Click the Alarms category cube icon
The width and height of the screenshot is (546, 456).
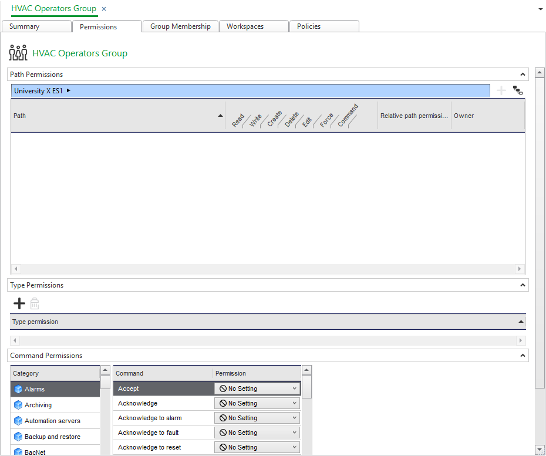tap(18, 389)
